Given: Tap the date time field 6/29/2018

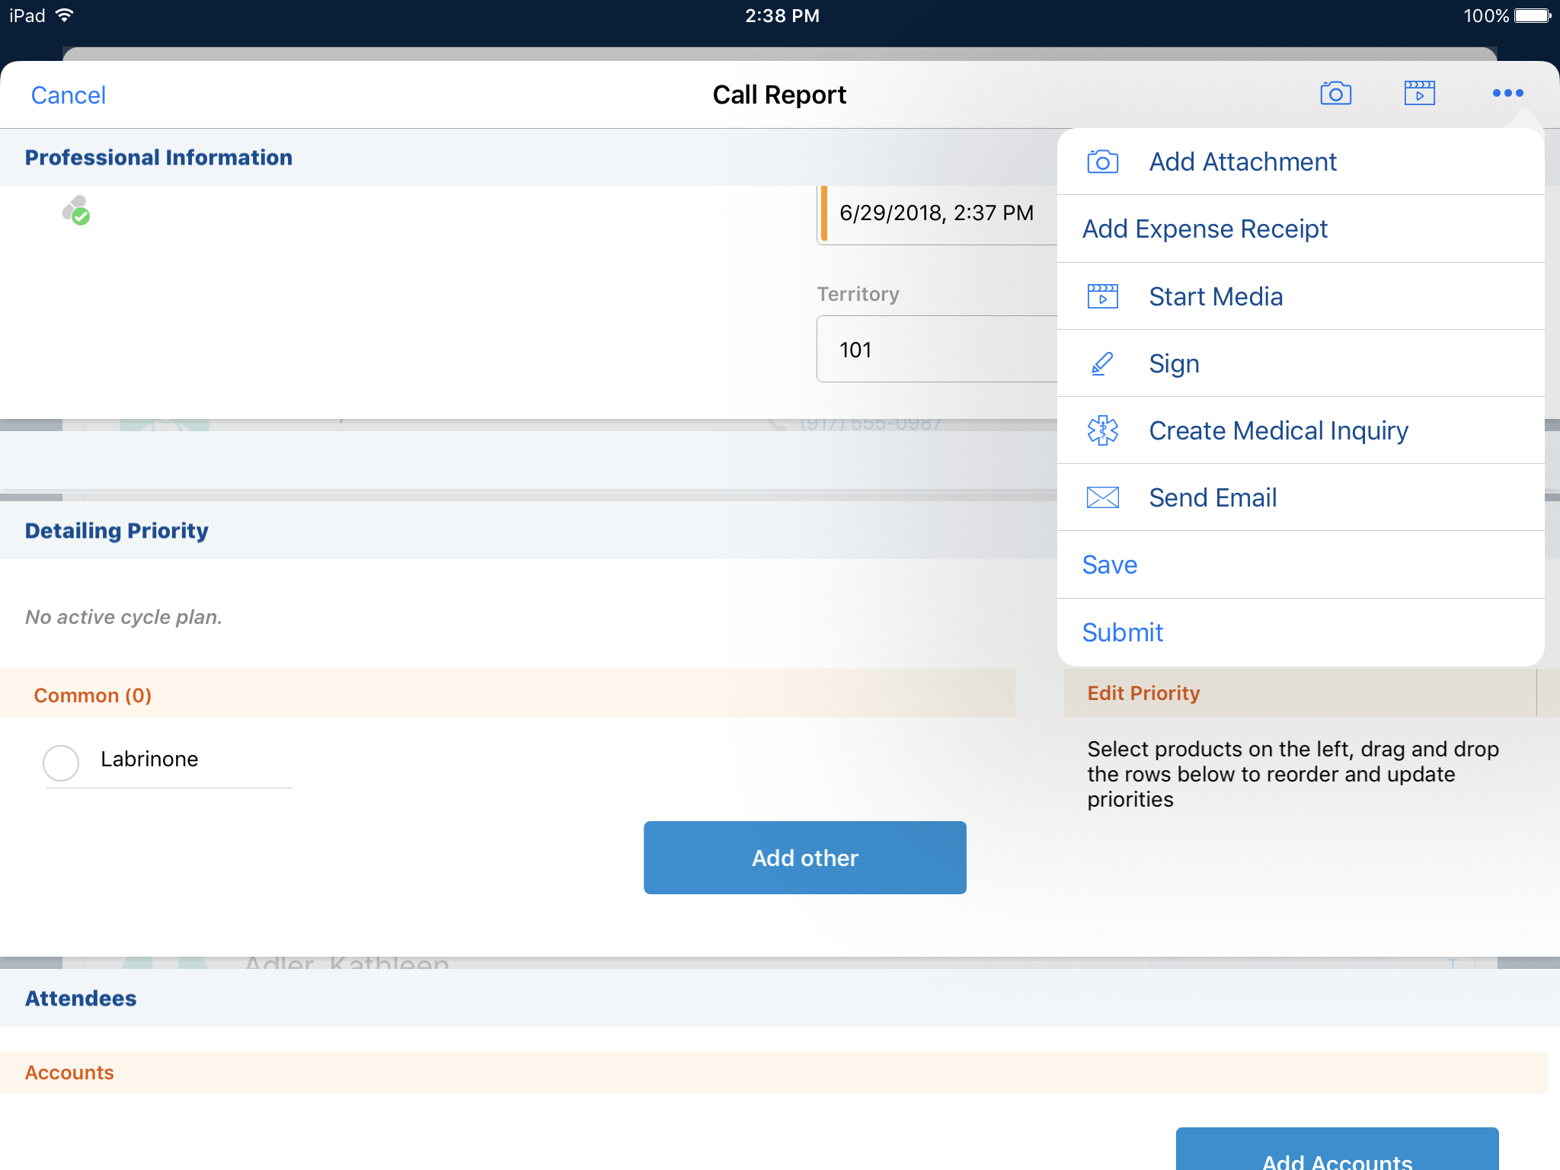Looking at the screenshot, I should point(937,213).
